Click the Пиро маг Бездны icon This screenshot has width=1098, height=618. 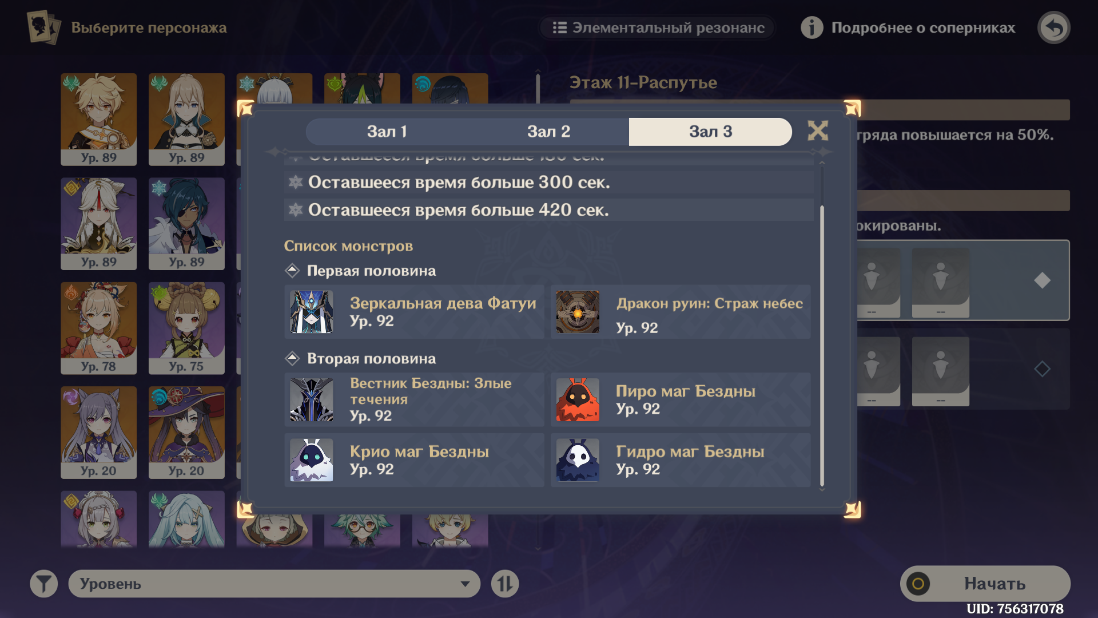(x=578, y=399)
